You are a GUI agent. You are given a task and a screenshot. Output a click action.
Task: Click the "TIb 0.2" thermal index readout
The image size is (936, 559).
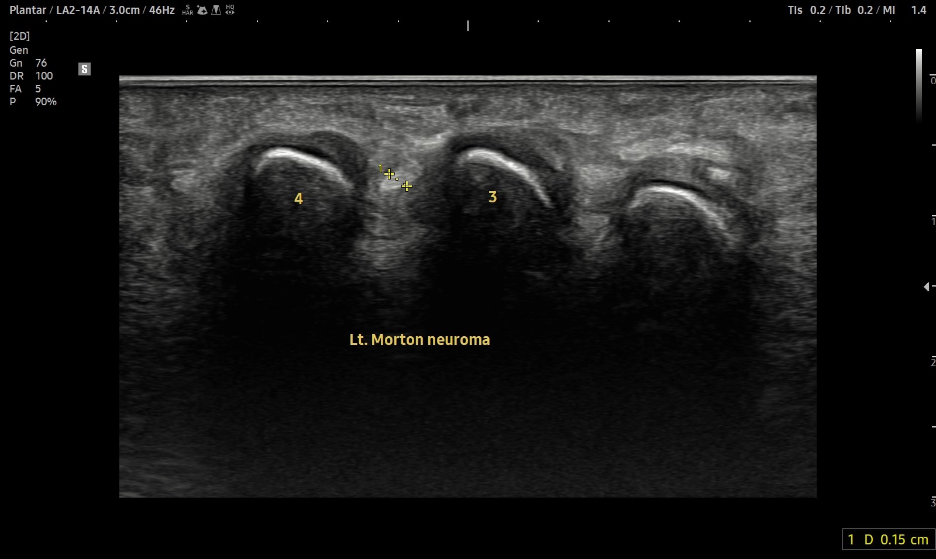854,10
